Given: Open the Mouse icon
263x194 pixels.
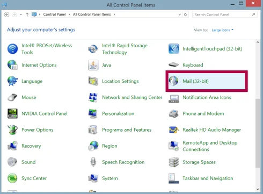Looking at the screenshot, I should click(12, 97).
